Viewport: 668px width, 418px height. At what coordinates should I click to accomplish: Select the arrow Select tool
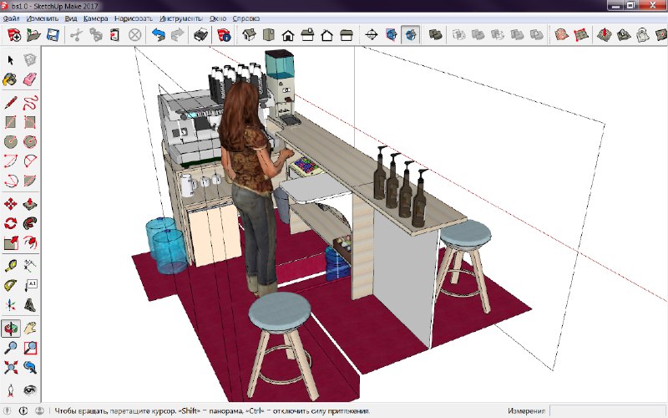point(11,59)
